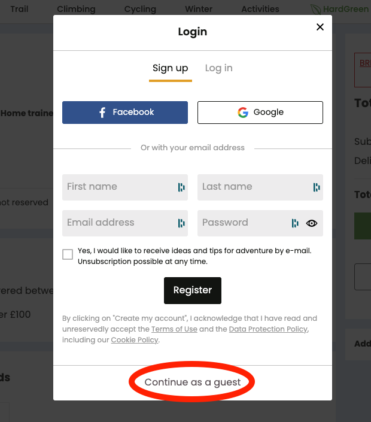Open the Cycling menu

point(140,9)
